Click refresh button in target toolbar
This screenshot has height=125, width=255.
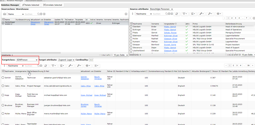coord(46,66)
